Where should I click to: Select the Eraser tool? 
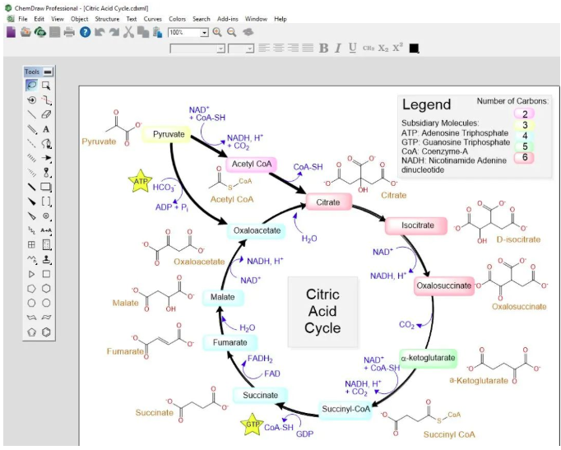(x=46, y=114)
